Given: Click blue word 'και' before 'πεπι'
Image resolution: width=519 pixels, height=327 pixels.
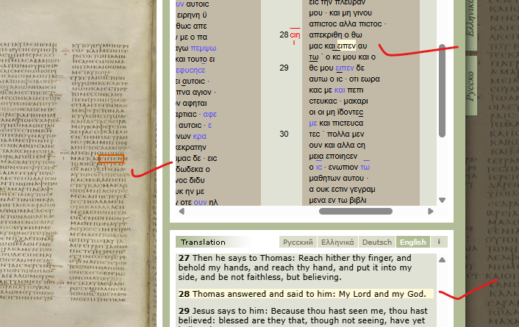Looking at the screenshot, I should [340, 90].
